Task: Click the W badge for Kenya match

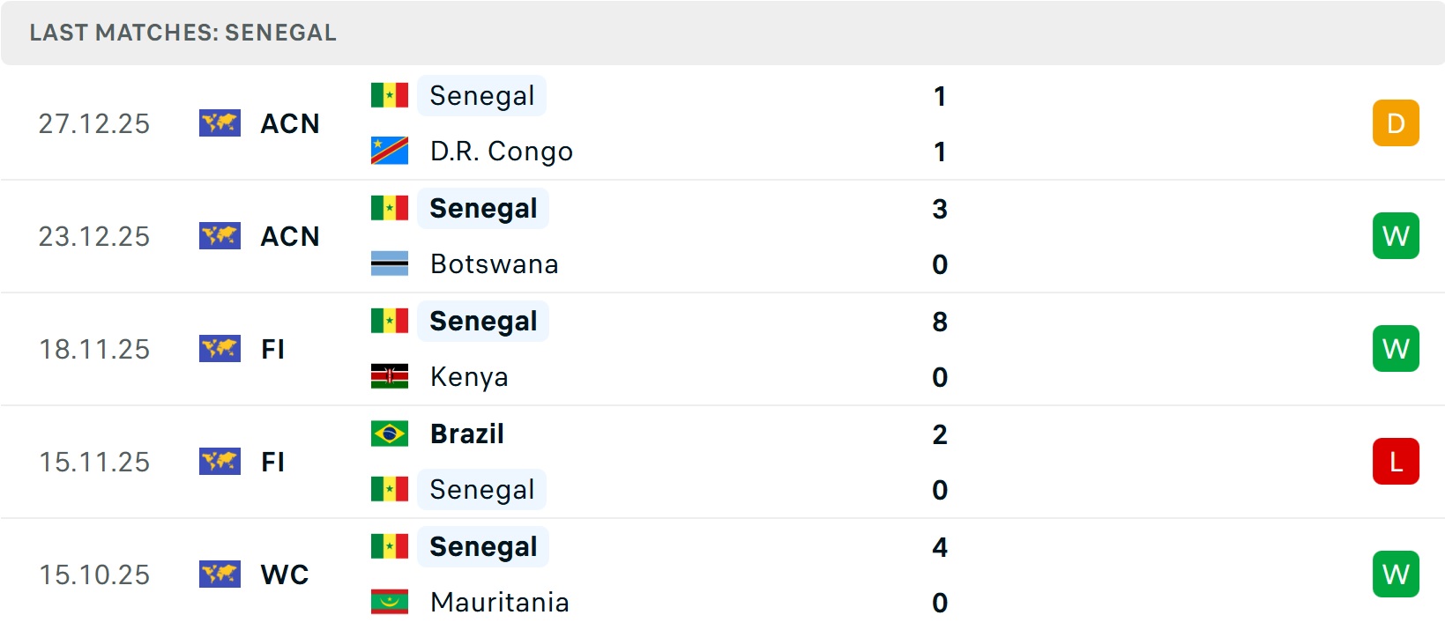Action: (1395, 349)
